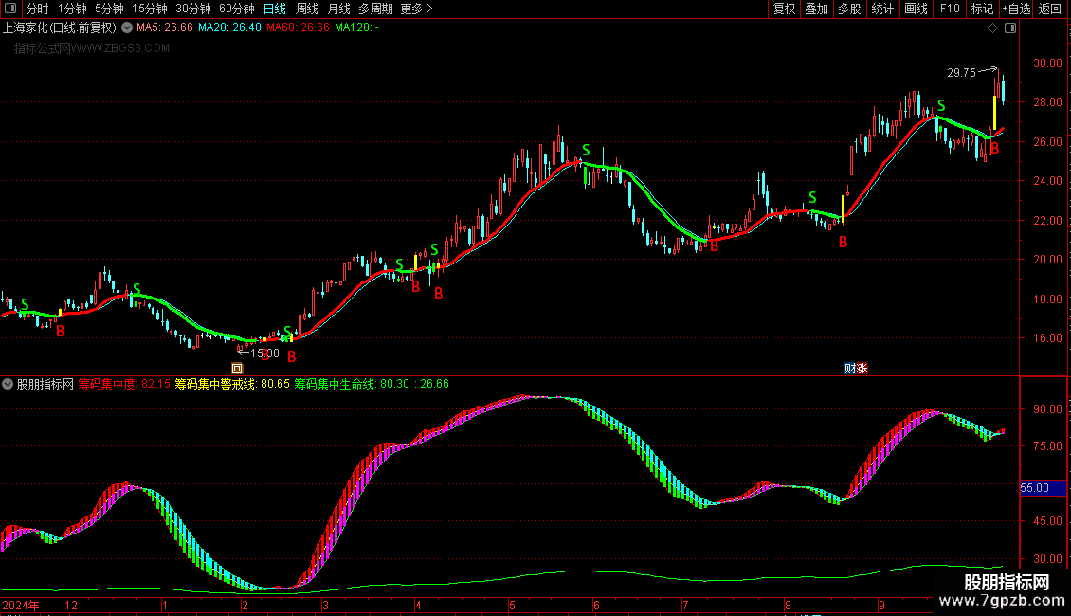Switch chart to 60分钟 period
Screen dimensions: 1071x616
(x=236, y=9)
